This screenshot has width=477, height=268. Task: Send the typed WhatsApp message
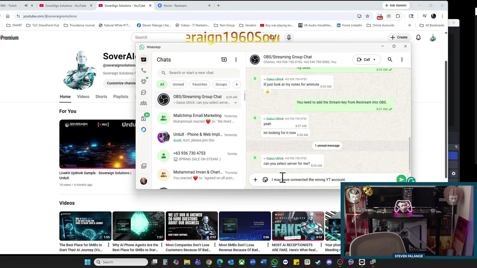(x=401, y=179)
